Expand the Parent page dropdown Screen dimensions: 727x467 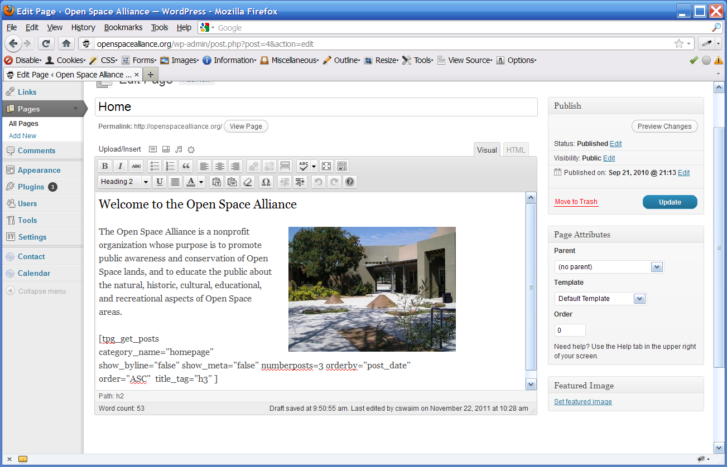tap(609, 267)
